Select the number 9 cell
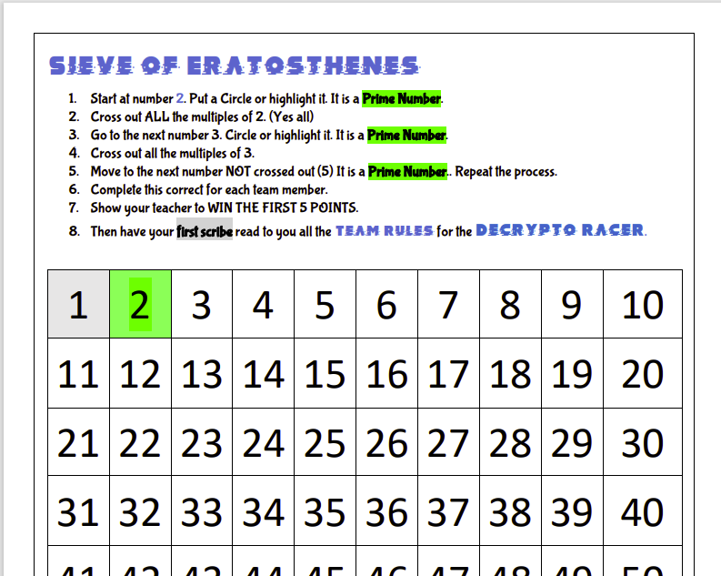 tap(573, 304)
